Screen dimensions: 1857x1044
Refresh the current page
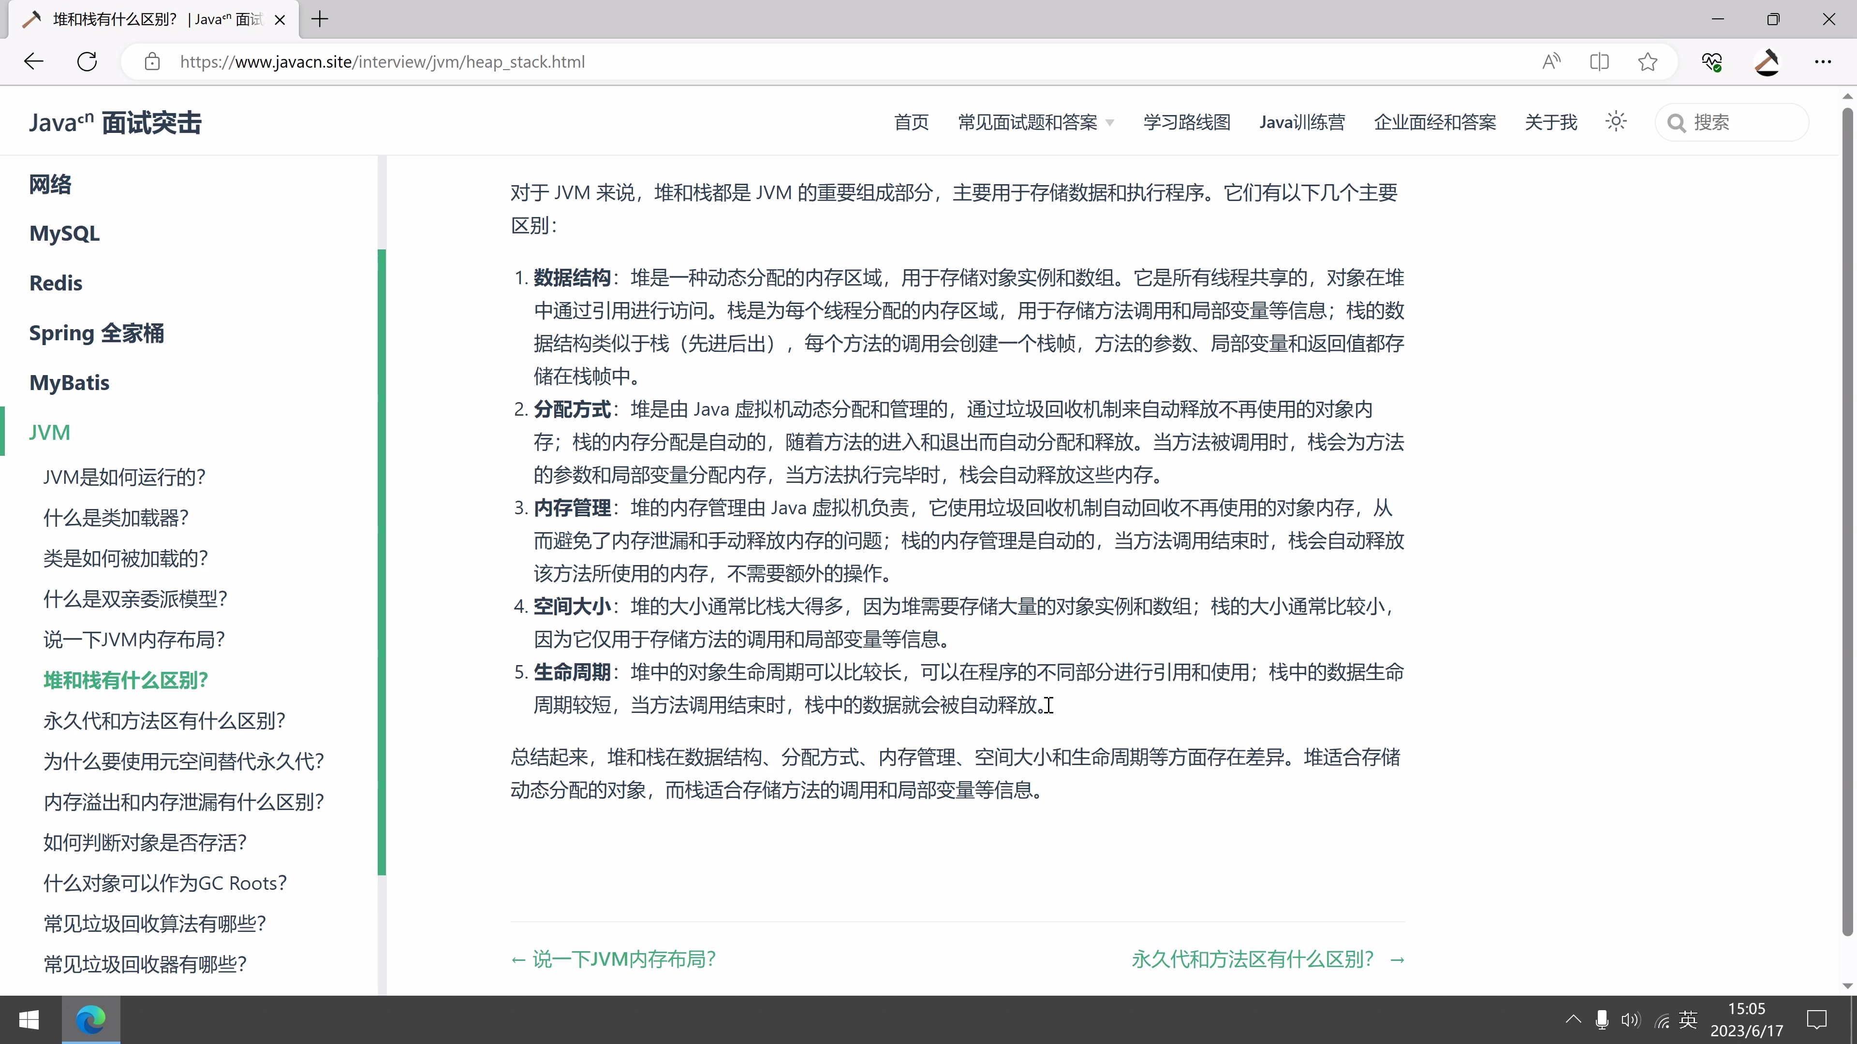click(x=87, y=61)
